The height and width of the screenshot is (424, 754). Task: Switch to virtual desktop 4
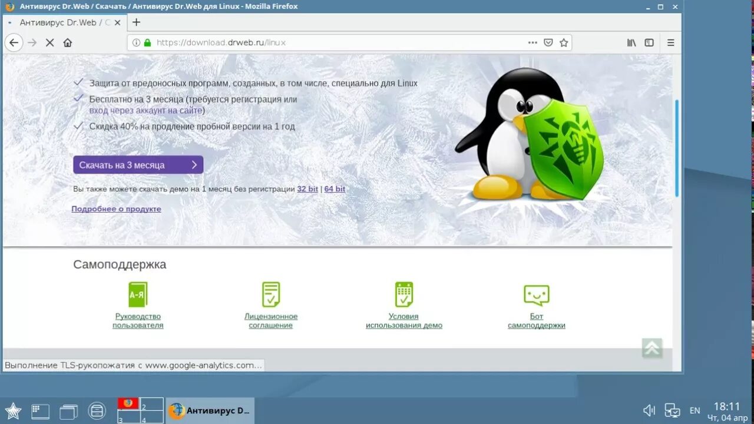pos(152,417)
